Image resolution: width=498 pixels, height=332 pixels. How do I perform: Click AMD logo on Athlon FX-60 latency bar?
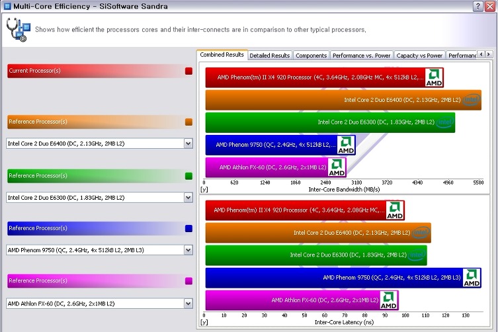coord(388,300)
